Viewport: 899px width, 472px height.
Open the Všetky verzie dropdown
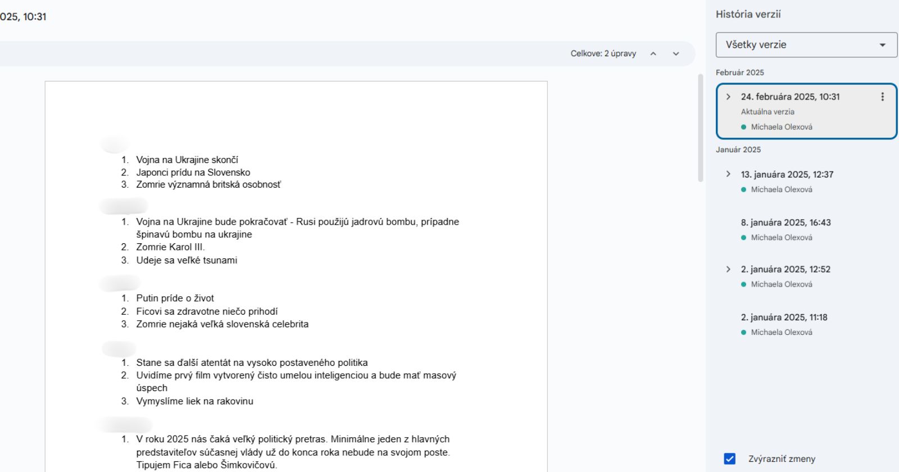coord(806,45)
